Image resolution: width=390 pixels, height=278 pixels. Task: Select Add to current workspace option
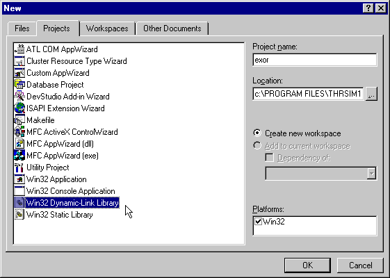[257, 145]
